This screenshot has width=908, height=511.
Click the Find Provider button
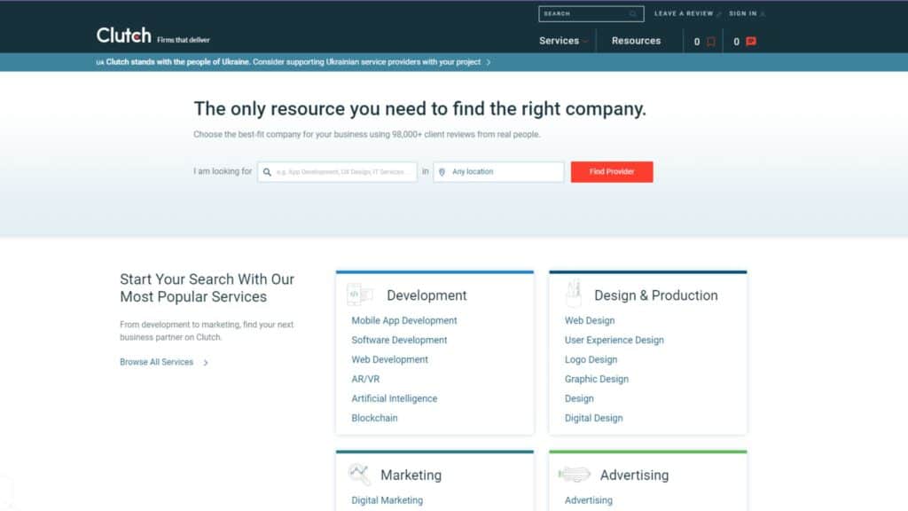612,172
